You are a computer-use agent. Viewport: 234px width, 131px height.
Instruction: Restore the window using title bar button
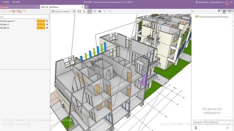(x=231, y=2)
